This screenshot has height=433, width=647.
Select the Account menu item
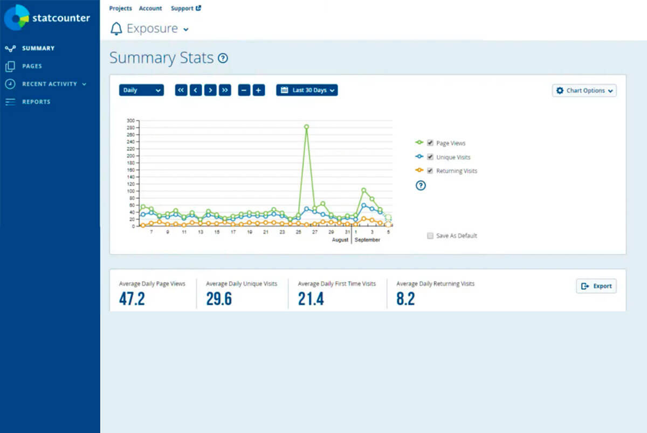tap(150, 8)
